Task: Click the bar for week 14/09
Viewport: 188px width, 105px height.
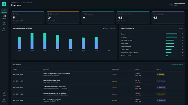Action: pos(45,41)
